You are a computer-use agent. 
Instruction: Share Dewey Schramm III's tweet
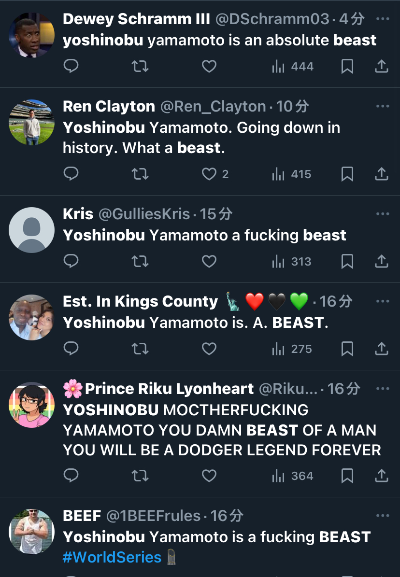point(382,66)
